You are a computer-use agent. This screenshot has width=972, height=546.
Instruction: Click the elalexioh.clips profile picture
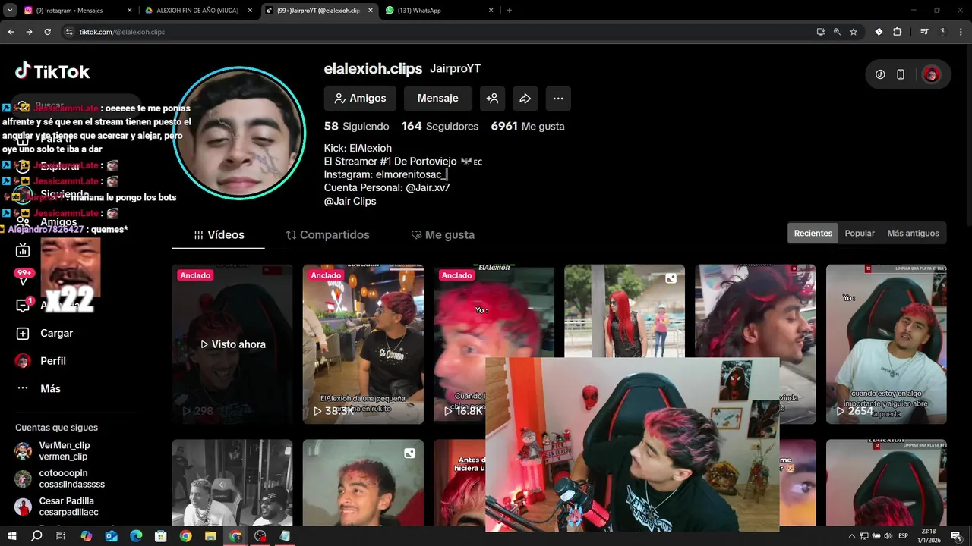(x=238, y=133)
